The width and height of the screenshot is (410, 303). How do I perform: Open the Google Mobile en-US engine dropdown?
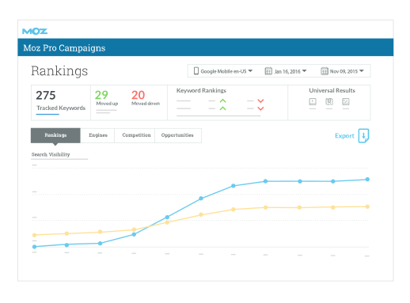(223, 71)
